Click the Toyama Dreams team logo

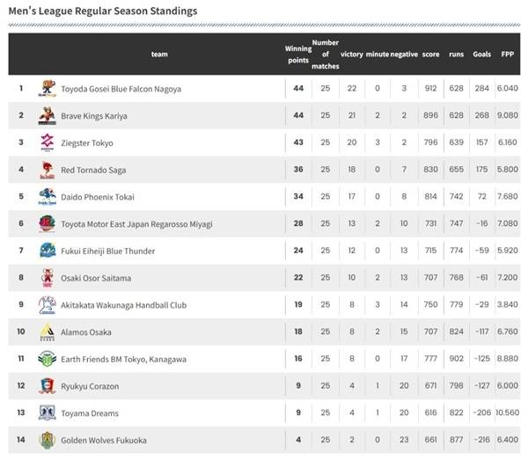pos(48,413)
